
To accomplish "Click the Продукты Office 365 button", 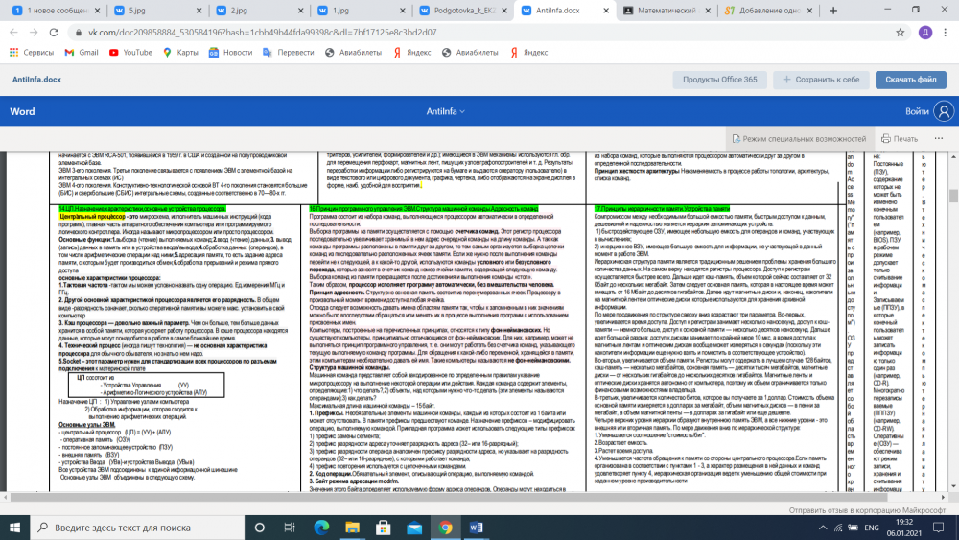I will [x=720, y=80].
